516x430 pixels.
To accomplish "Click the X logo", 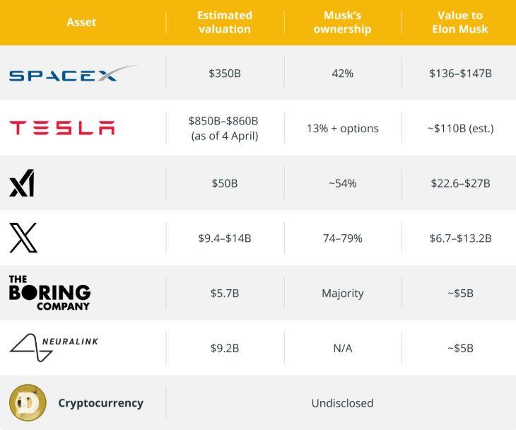I will point(23,238).
